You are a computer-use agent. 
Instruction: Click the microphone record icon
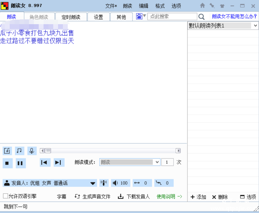32,151
